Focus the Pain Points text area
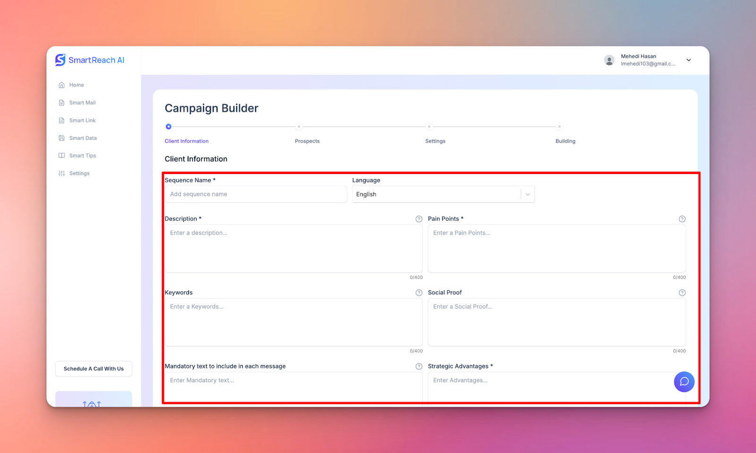Screen dimensions: 756x453 (x=557, y=248)
